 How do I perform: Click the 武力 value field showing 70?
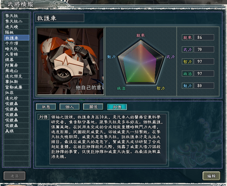click(x=204, y=49)
